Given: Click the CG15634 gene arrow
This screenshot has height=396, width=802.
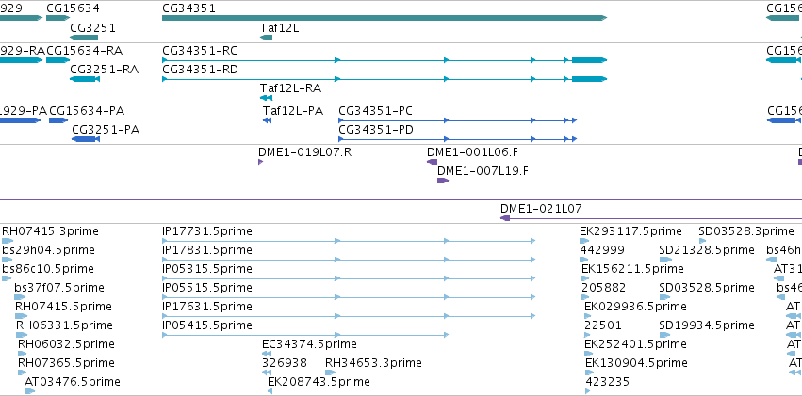Looking at the screenshot, I should (57, 18).
